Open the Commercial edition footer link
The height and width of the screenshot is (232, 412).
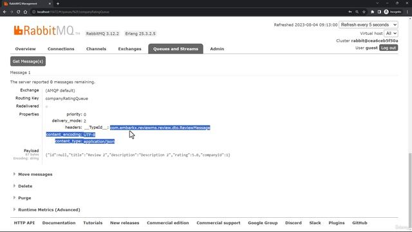[x=168, y=223]
